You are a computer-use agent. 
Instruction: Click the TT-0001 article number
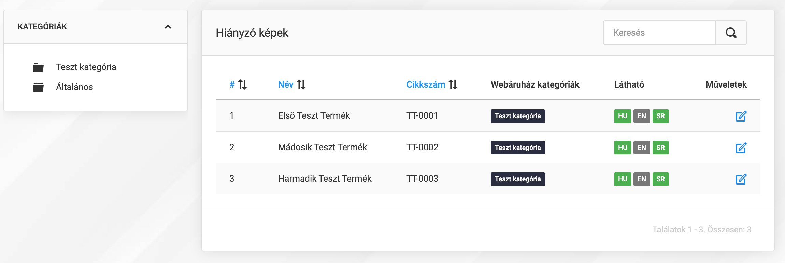[x=422, y=115]
